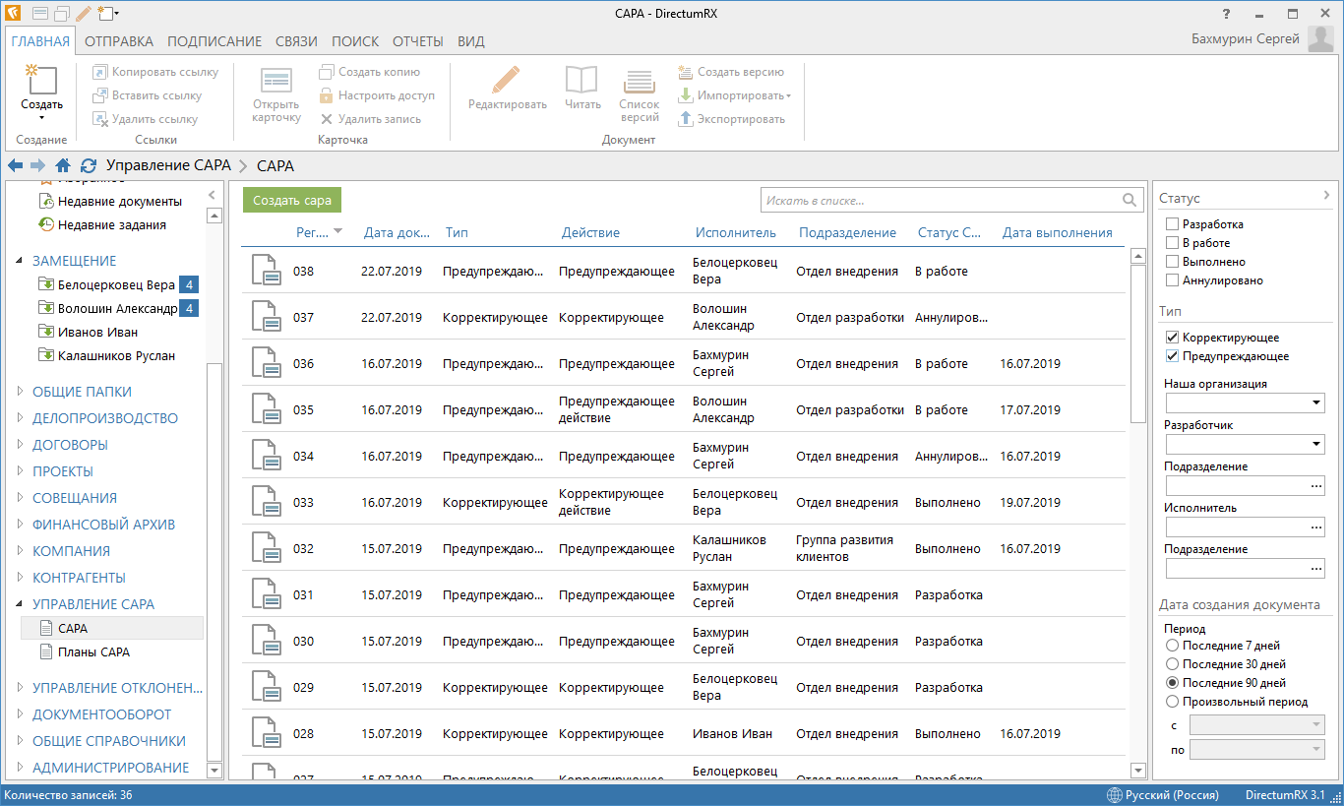Viewport: 1344px width, 806px height.
Task: Open the ОТЧЕТЫ ribbon tab
Action: click(x=418, y=41)
